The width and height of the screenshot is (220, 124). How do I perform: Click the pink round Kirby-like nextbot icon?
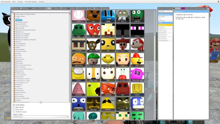tap(137, 74)
